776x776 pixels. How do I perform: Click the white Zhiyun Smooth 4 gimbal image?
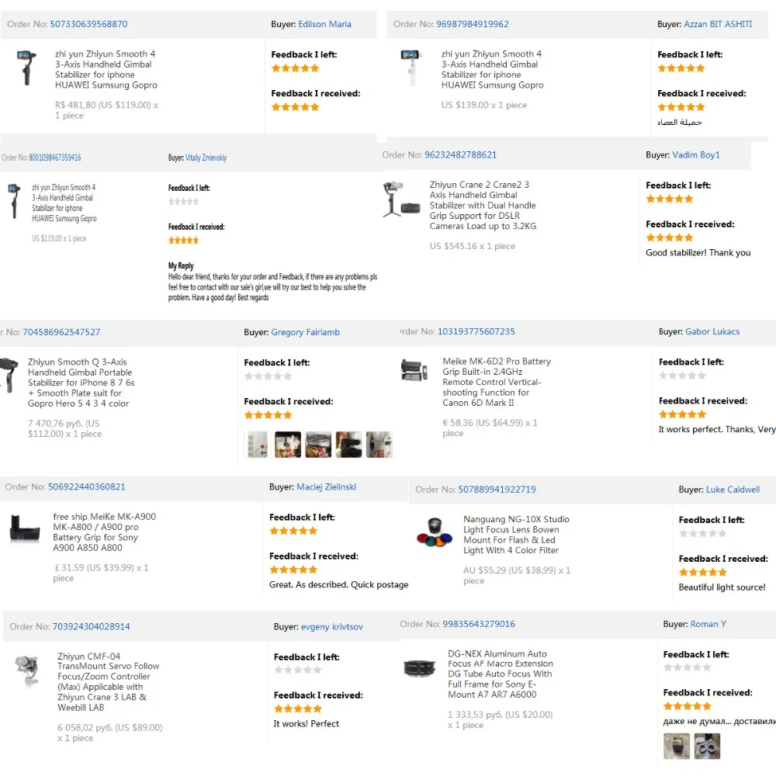[409, 66]
